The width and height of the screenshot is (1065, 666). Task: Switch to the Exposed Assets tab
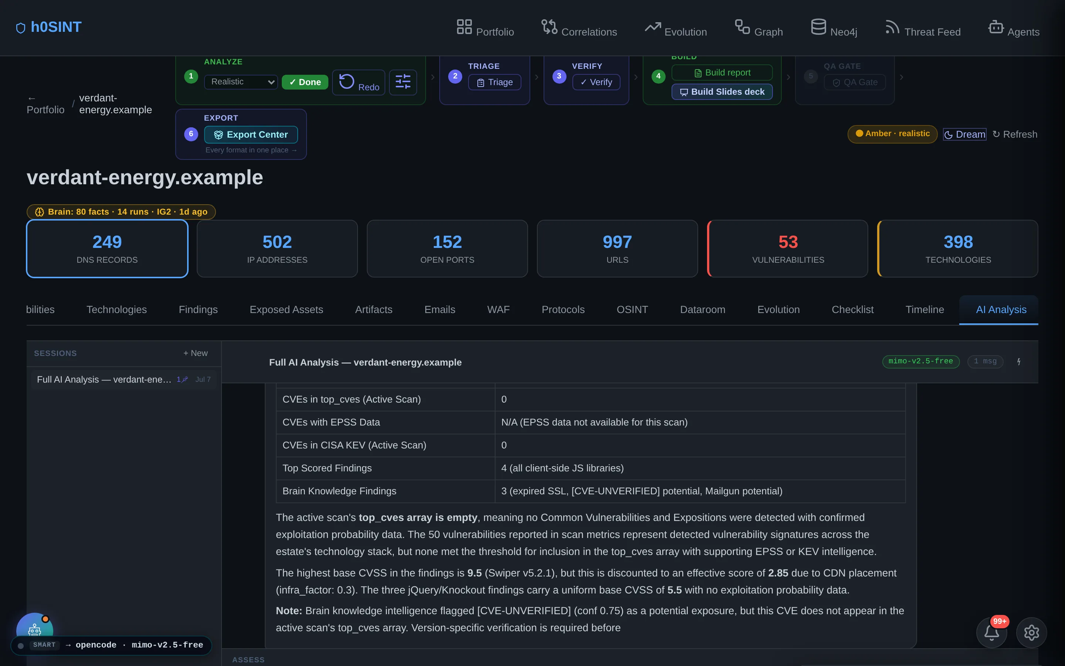286,310
